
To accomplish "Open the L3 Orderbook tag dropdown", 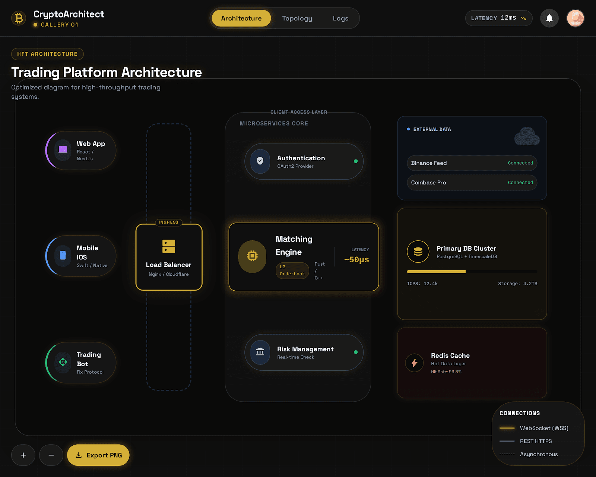I will tap(292, 271).
